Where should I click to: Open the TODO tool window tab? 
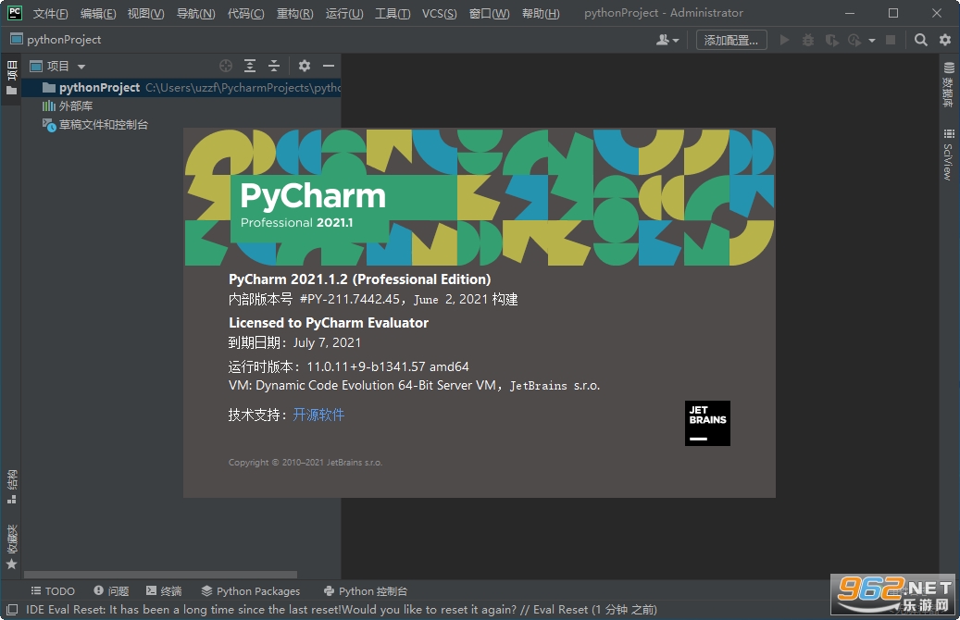pos(53,590)
